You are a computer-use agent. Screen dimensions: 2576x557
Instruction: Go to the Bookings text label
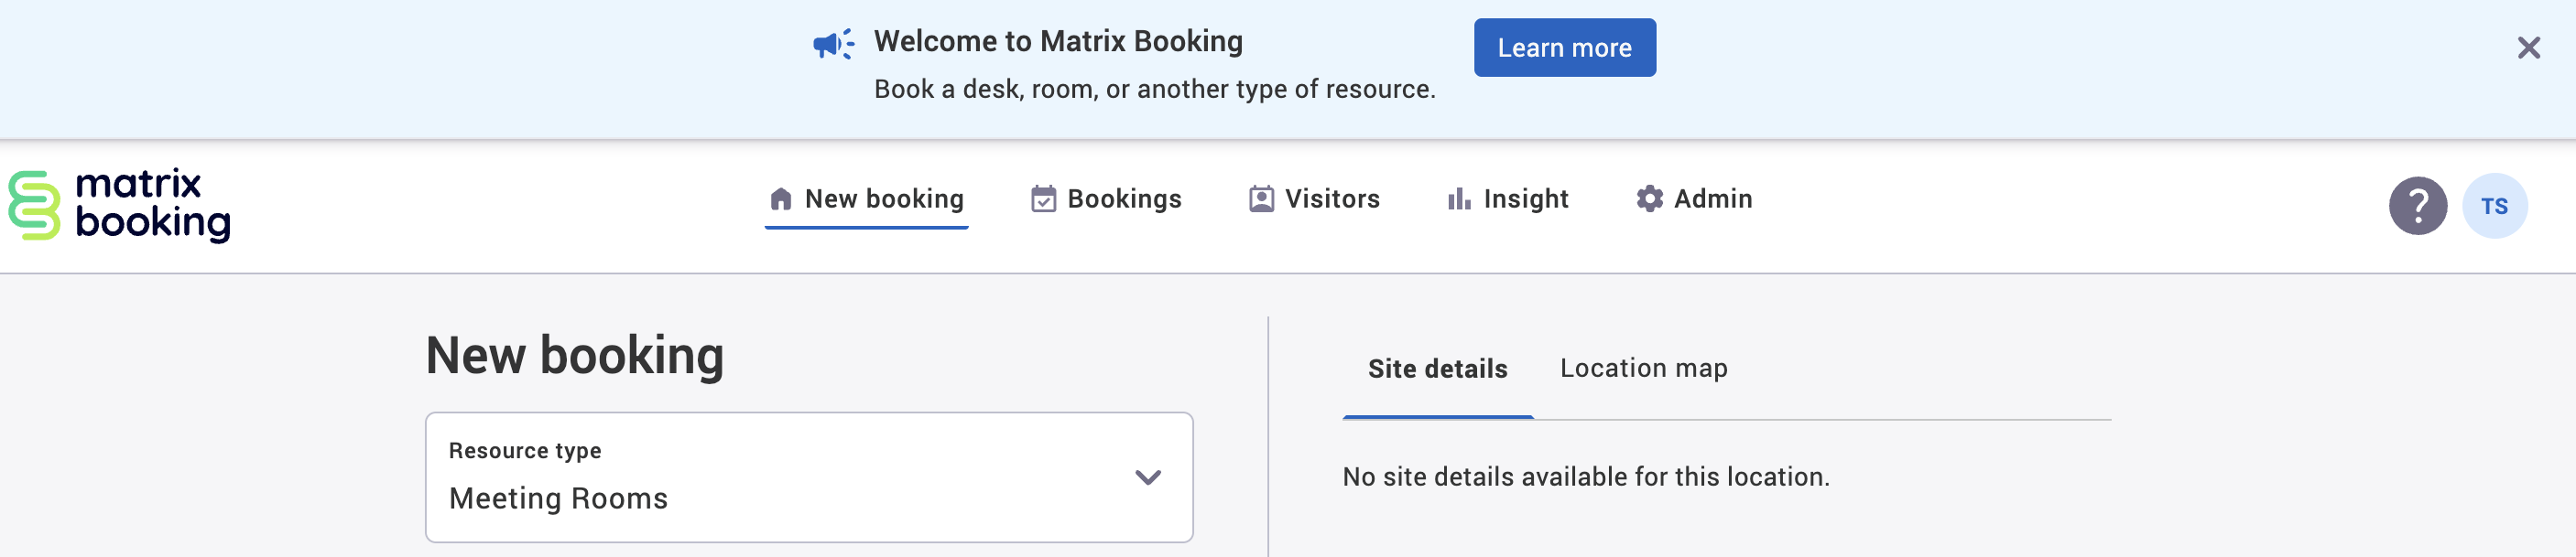click(1124, 199)
